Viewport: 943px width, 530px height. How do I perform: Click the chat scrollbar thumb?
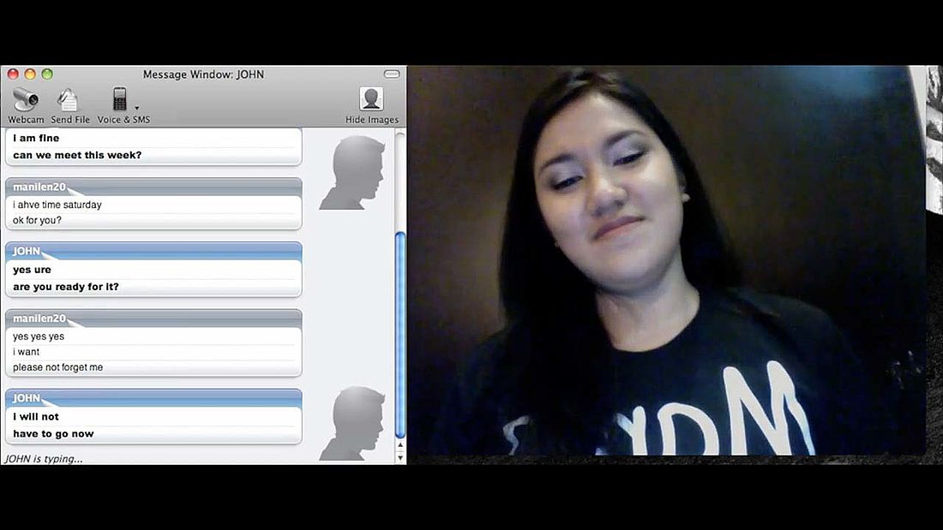point(400,335)
